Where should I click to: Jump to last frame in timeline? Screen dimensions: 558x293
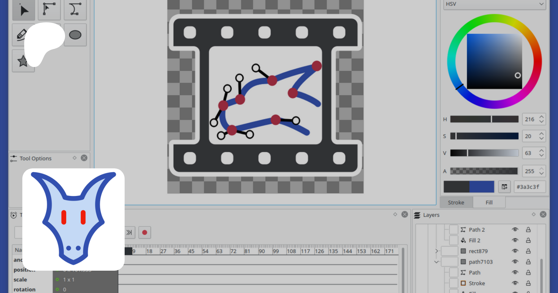[x=129, y=233]
